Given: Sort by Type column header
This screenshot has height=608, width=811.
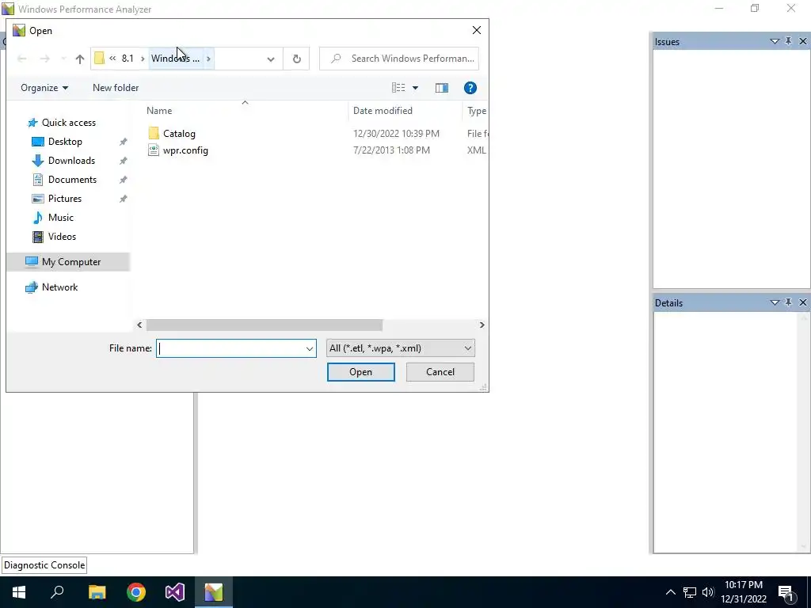Looking at the screenshot, I should click(476, 111).
